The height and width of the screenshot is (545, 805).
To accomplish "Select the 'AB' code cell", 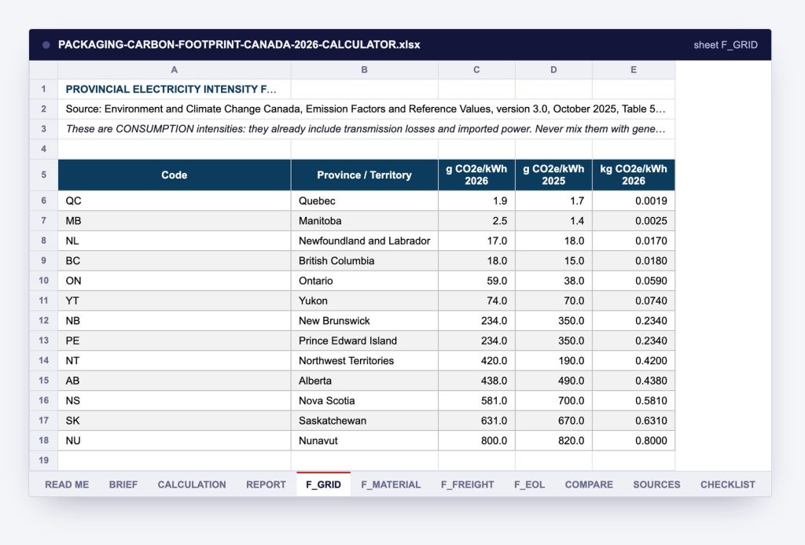I will 175,381.
